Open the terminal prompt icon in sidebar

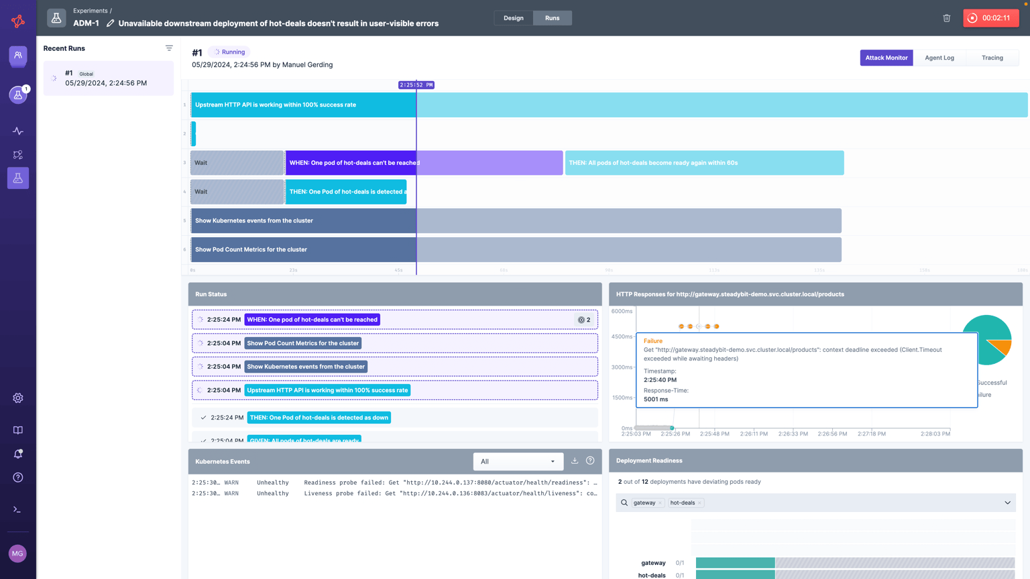(x=18, y=509)
